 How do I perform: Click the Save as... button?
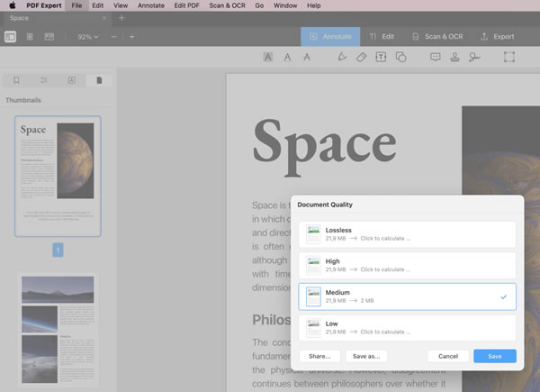[366, 356]
